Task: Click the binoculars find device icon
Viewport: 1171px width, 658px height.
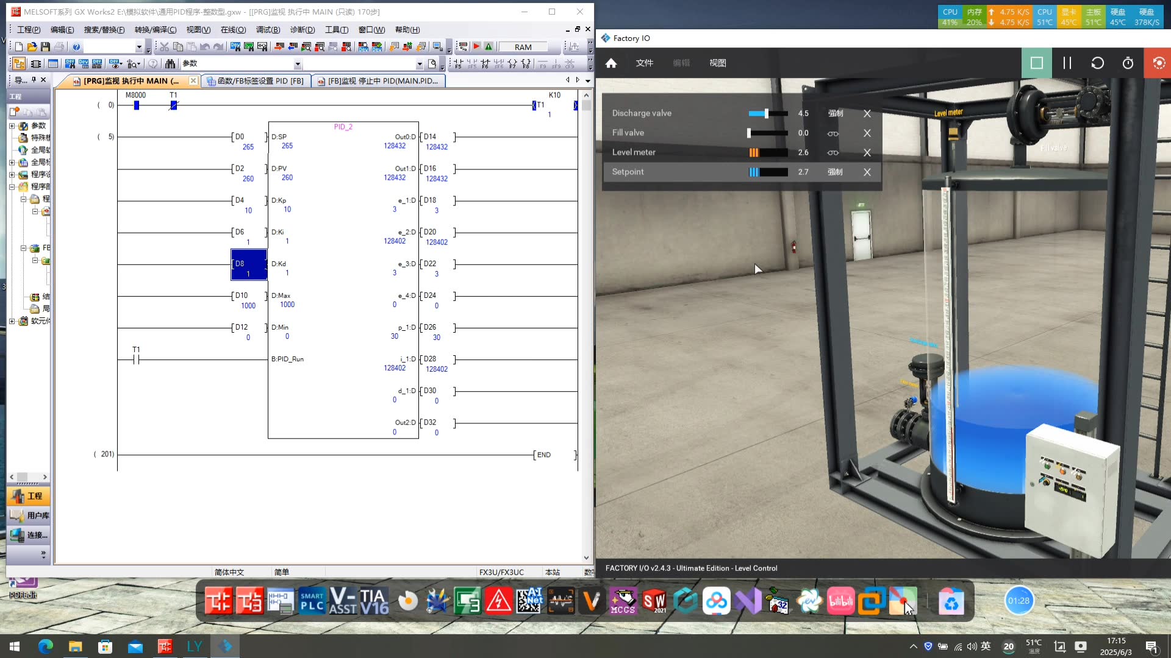Action: pos(170,63)
